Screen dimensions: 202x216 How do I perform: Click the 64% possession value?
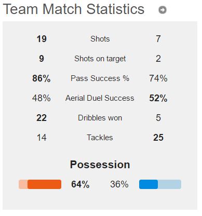pyautogui.click(x=80, y=184)
